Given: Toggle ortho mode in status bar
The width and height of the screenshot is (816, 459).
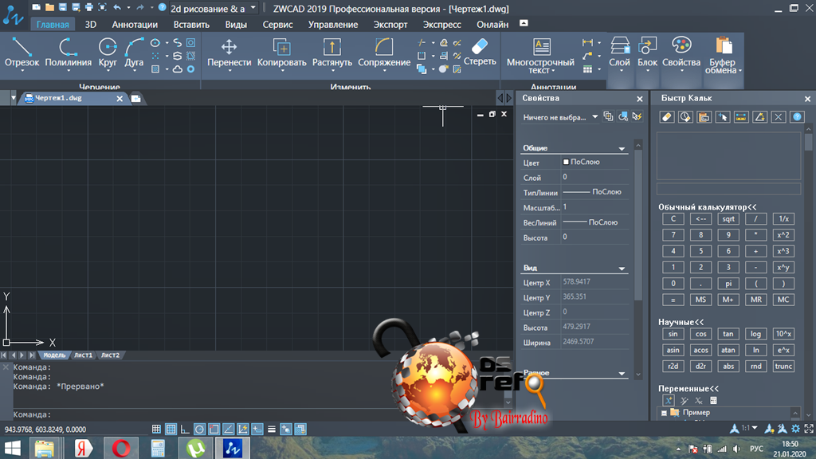Looking at the screenshot, I should [x=185, y=430].
